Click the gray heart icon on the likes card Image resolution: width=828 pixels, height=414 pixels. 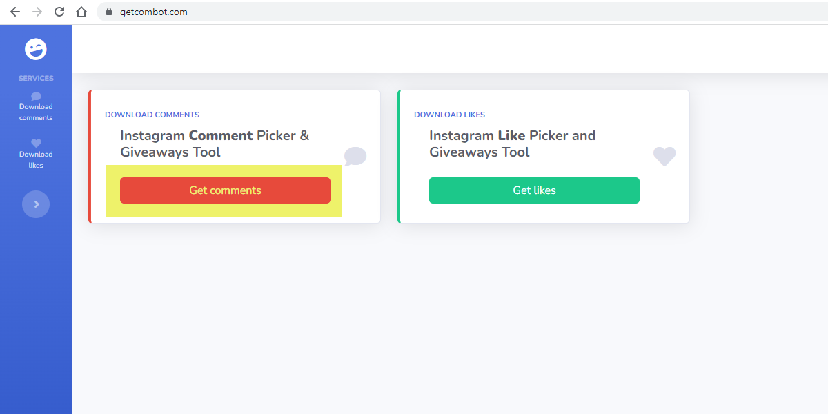[664, 157]
